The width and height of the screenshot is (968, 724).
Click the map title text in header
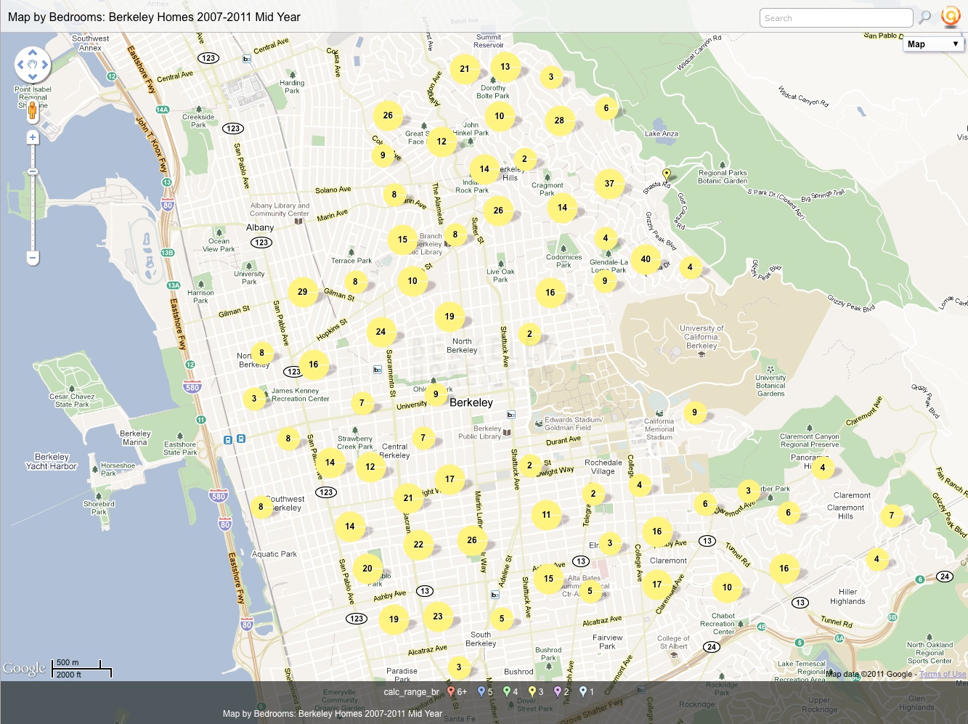154,17
